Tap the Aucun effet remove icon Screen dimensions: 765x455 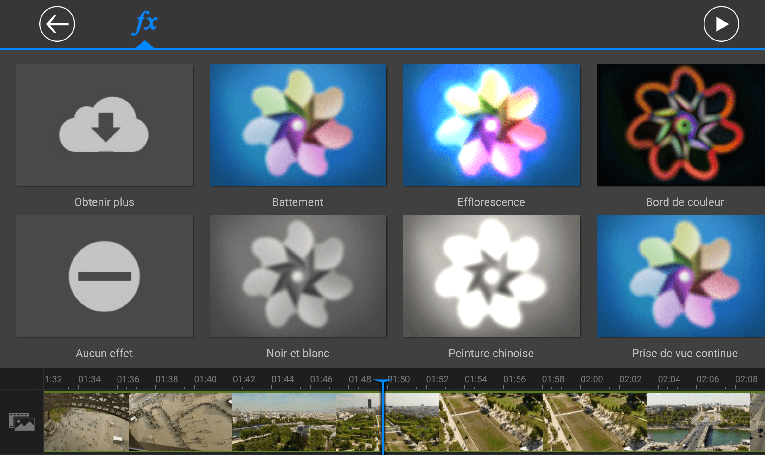tap(104, 276)
